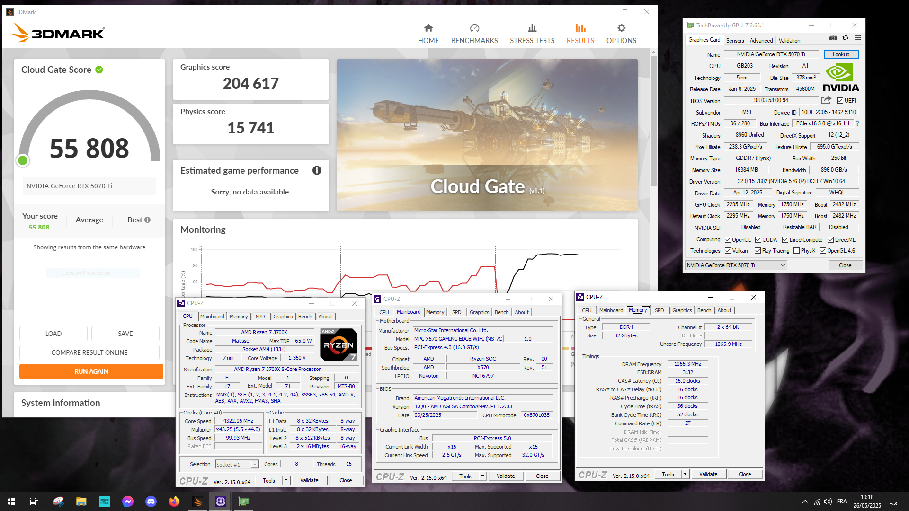
Task: Expand the Tools arrow in CPU-Z Memory window
Action: pos(685,474)
